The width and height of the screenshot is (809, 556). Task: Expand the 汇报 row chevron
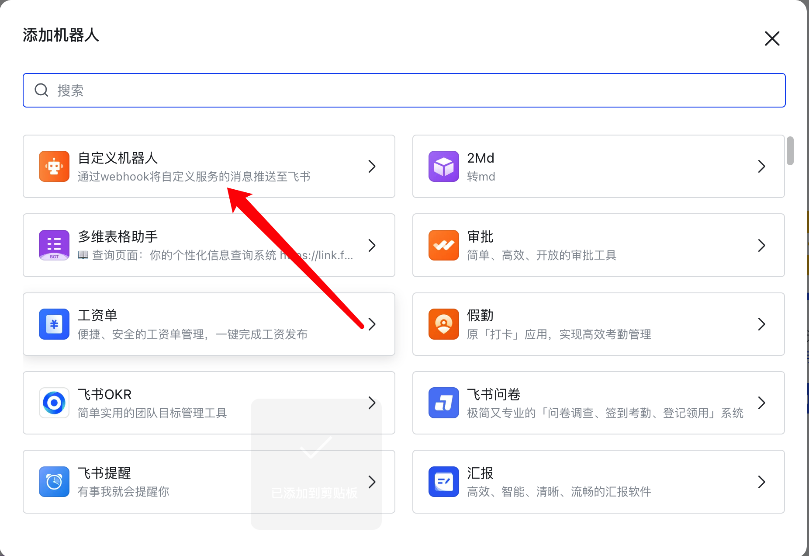click(761, 482)
